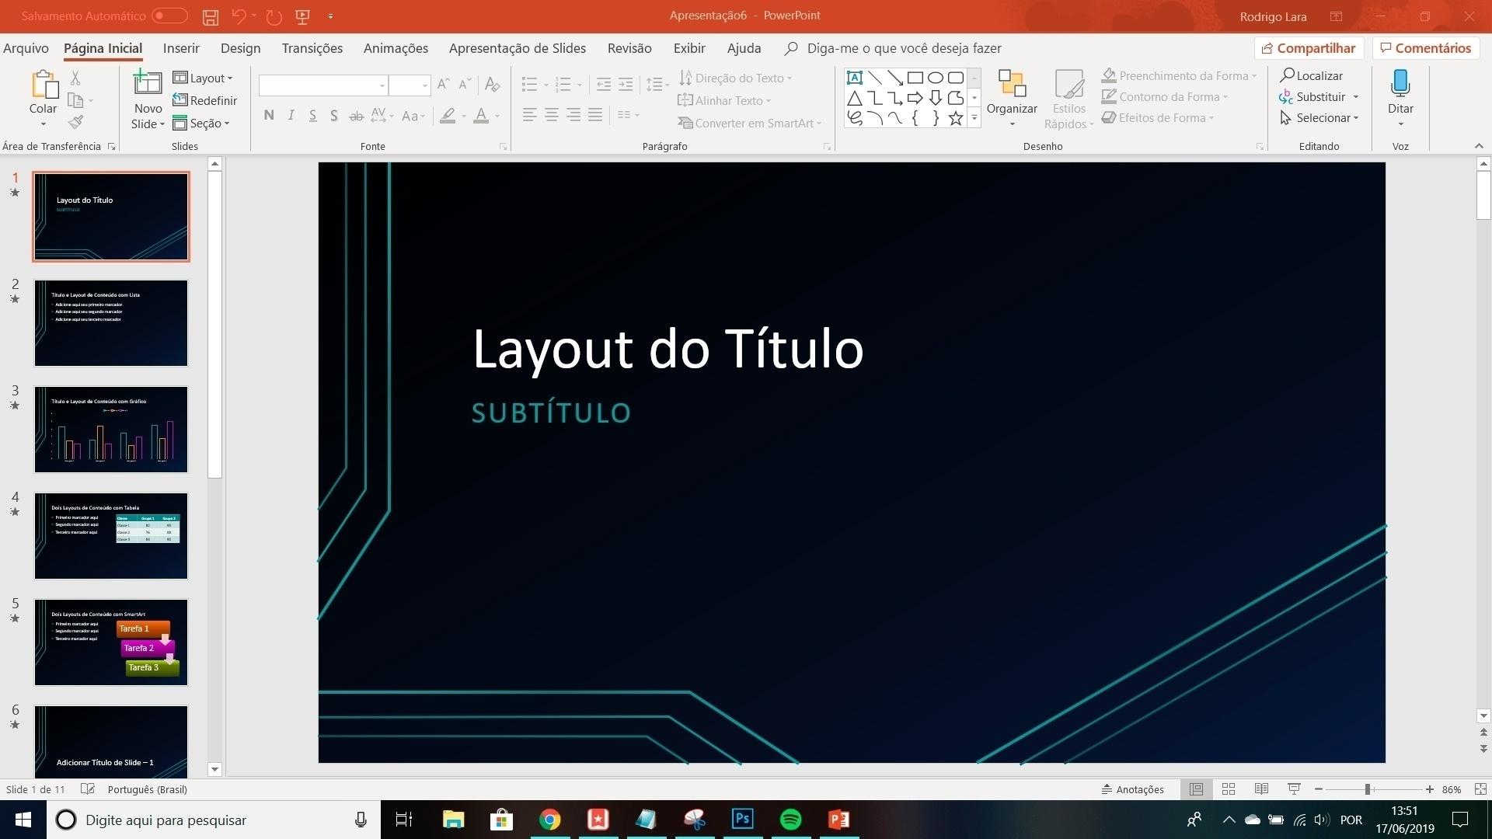This screenshot has width=1492, height=839.
Task: Switch to slide sorter view icon
Action: click(1229, 789)
